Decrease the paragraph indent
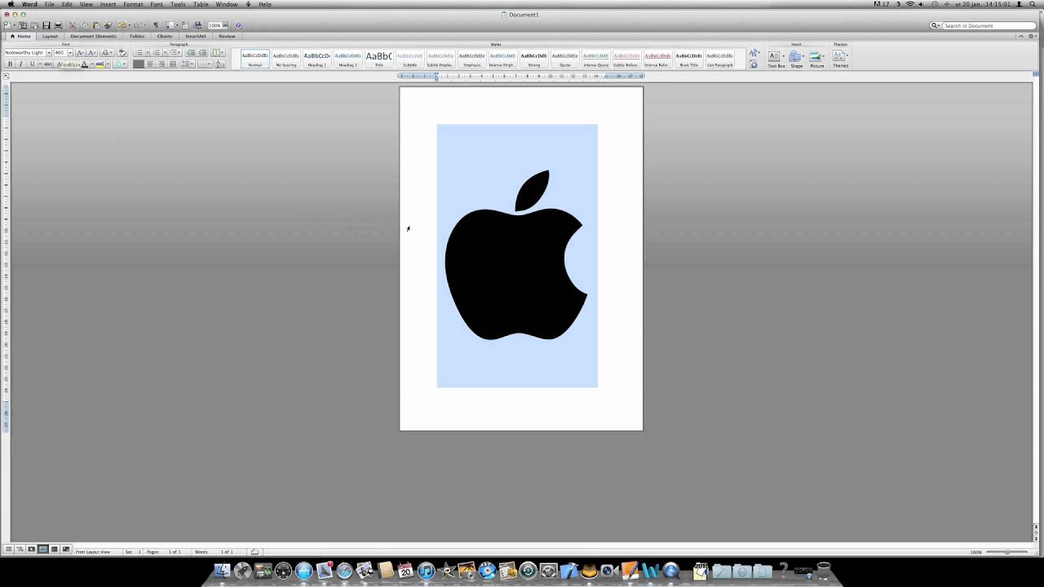The image size is (1044, 587). (x=191, y=52)
